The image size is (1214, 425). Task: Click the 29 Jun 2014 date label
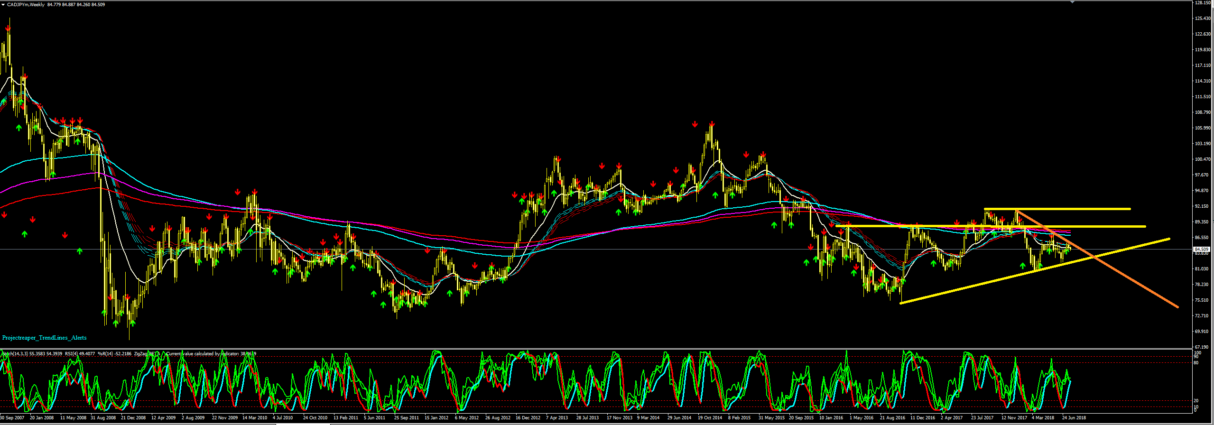679,418
